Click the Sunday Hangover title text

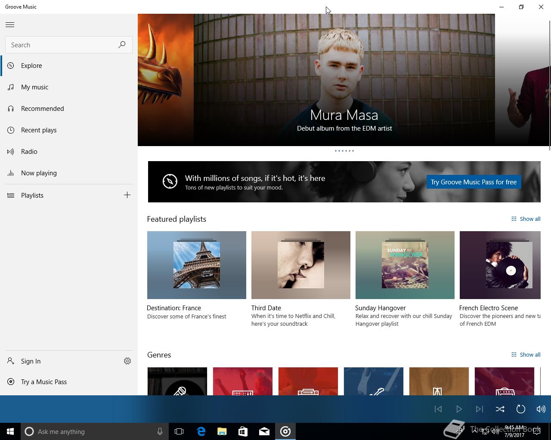tap(381, 308)
